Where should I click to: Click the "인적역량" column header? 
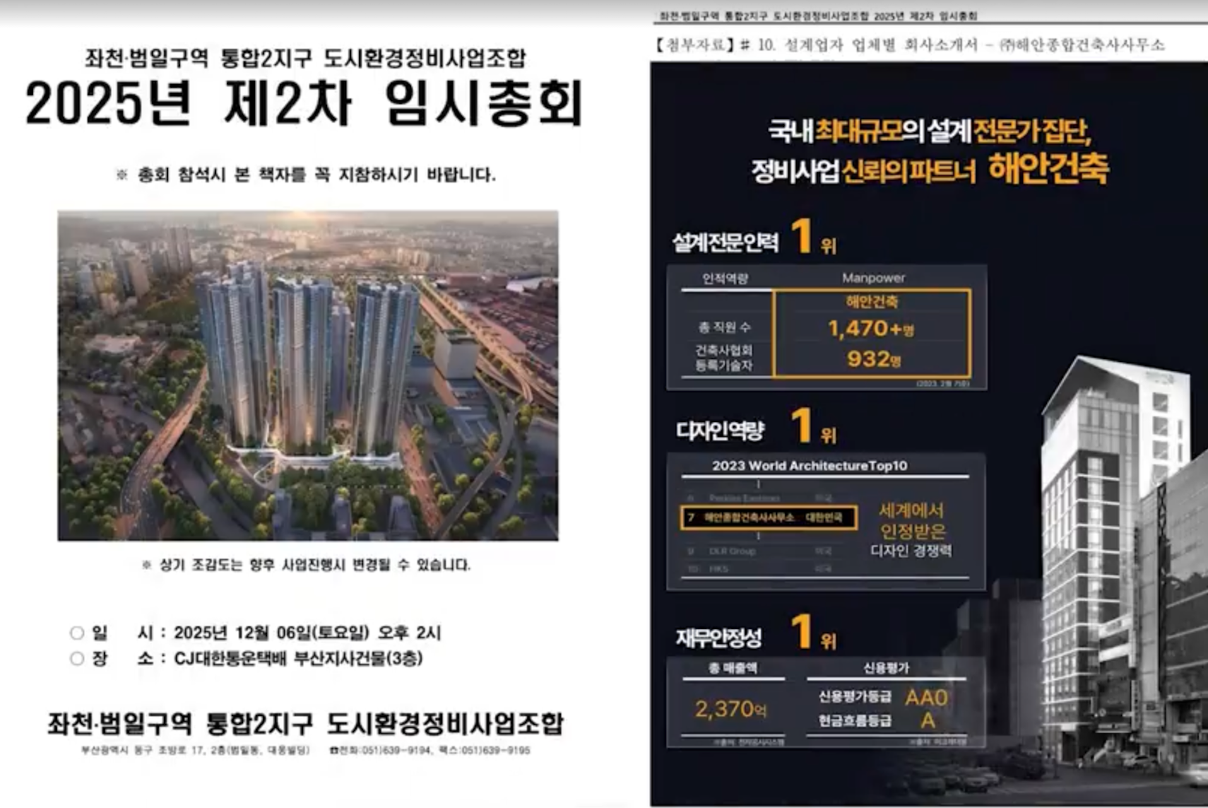coord(725,278)
